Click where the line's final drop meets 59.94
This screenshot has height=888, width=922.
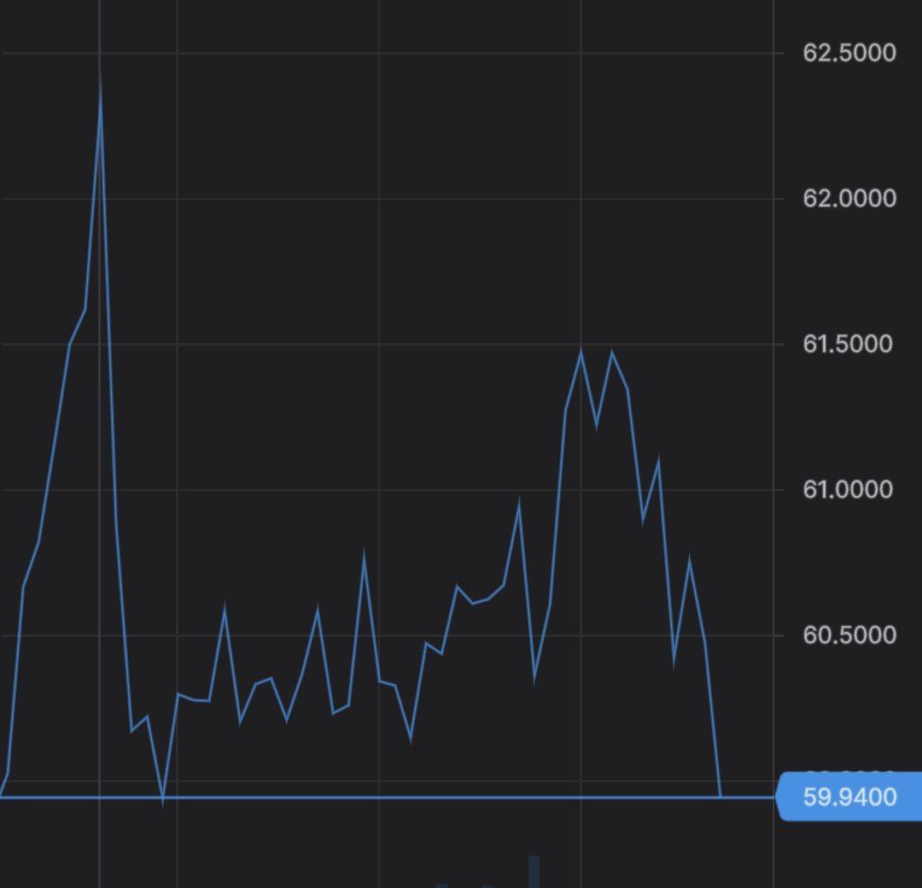pos(721,797)
